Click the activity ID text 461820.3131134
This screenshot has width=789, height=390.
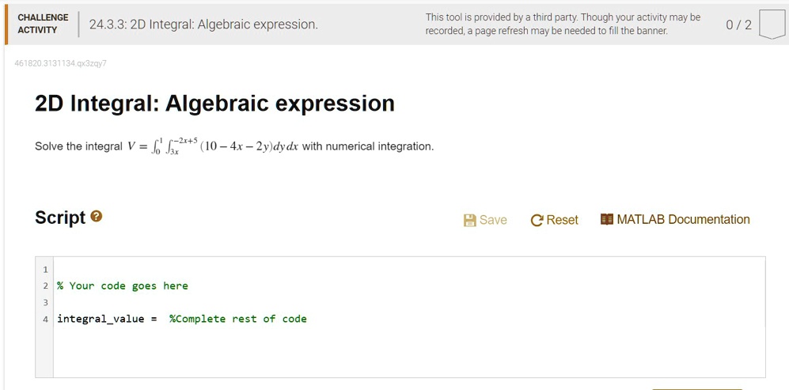pos(61,63)
